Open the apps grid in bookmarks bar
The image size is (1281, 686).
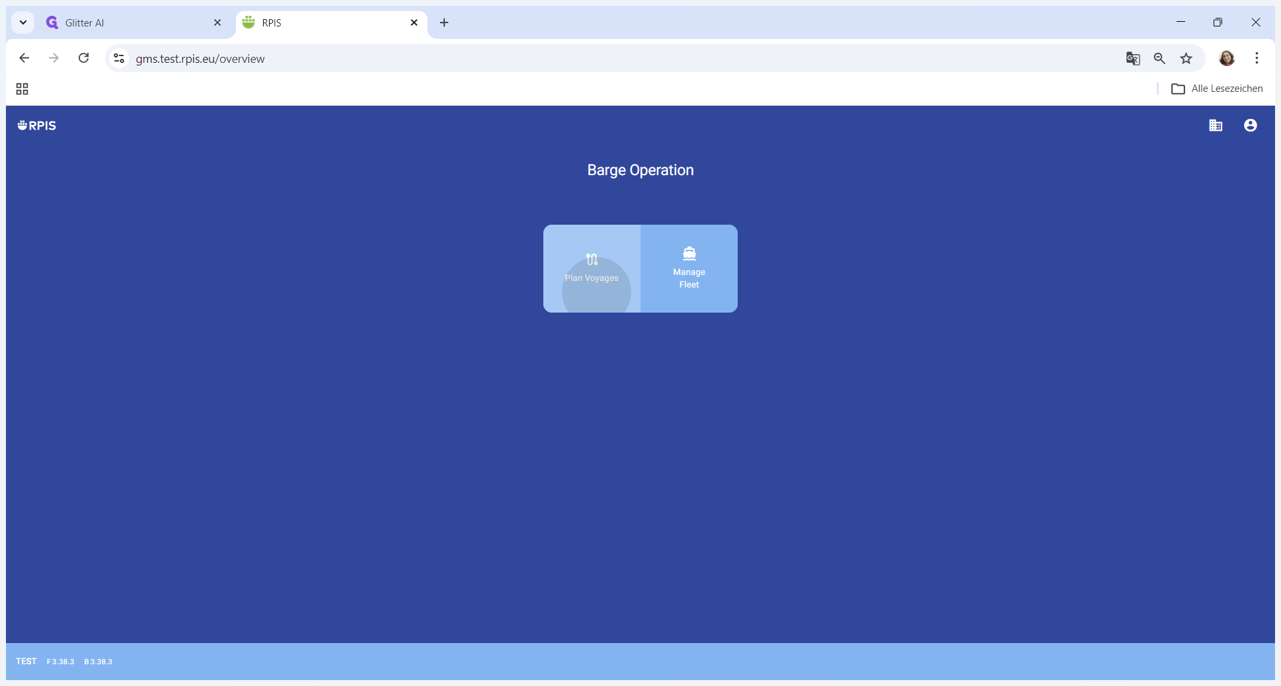click(22, 89)
